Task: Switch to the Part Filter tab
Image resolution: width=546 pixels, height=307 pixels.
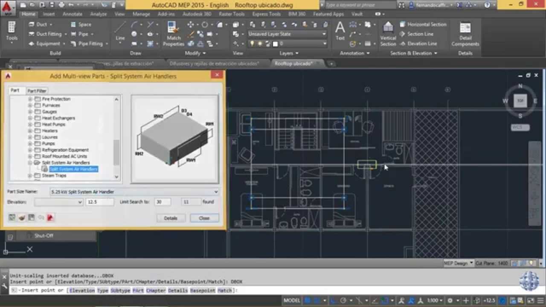Action: [37, 91]
